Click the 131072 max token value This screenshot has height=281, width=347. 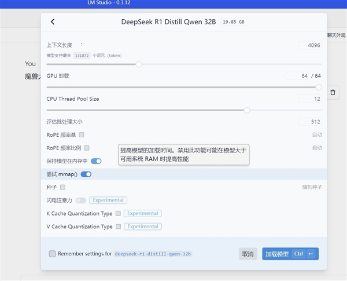(x=82, y=56)
